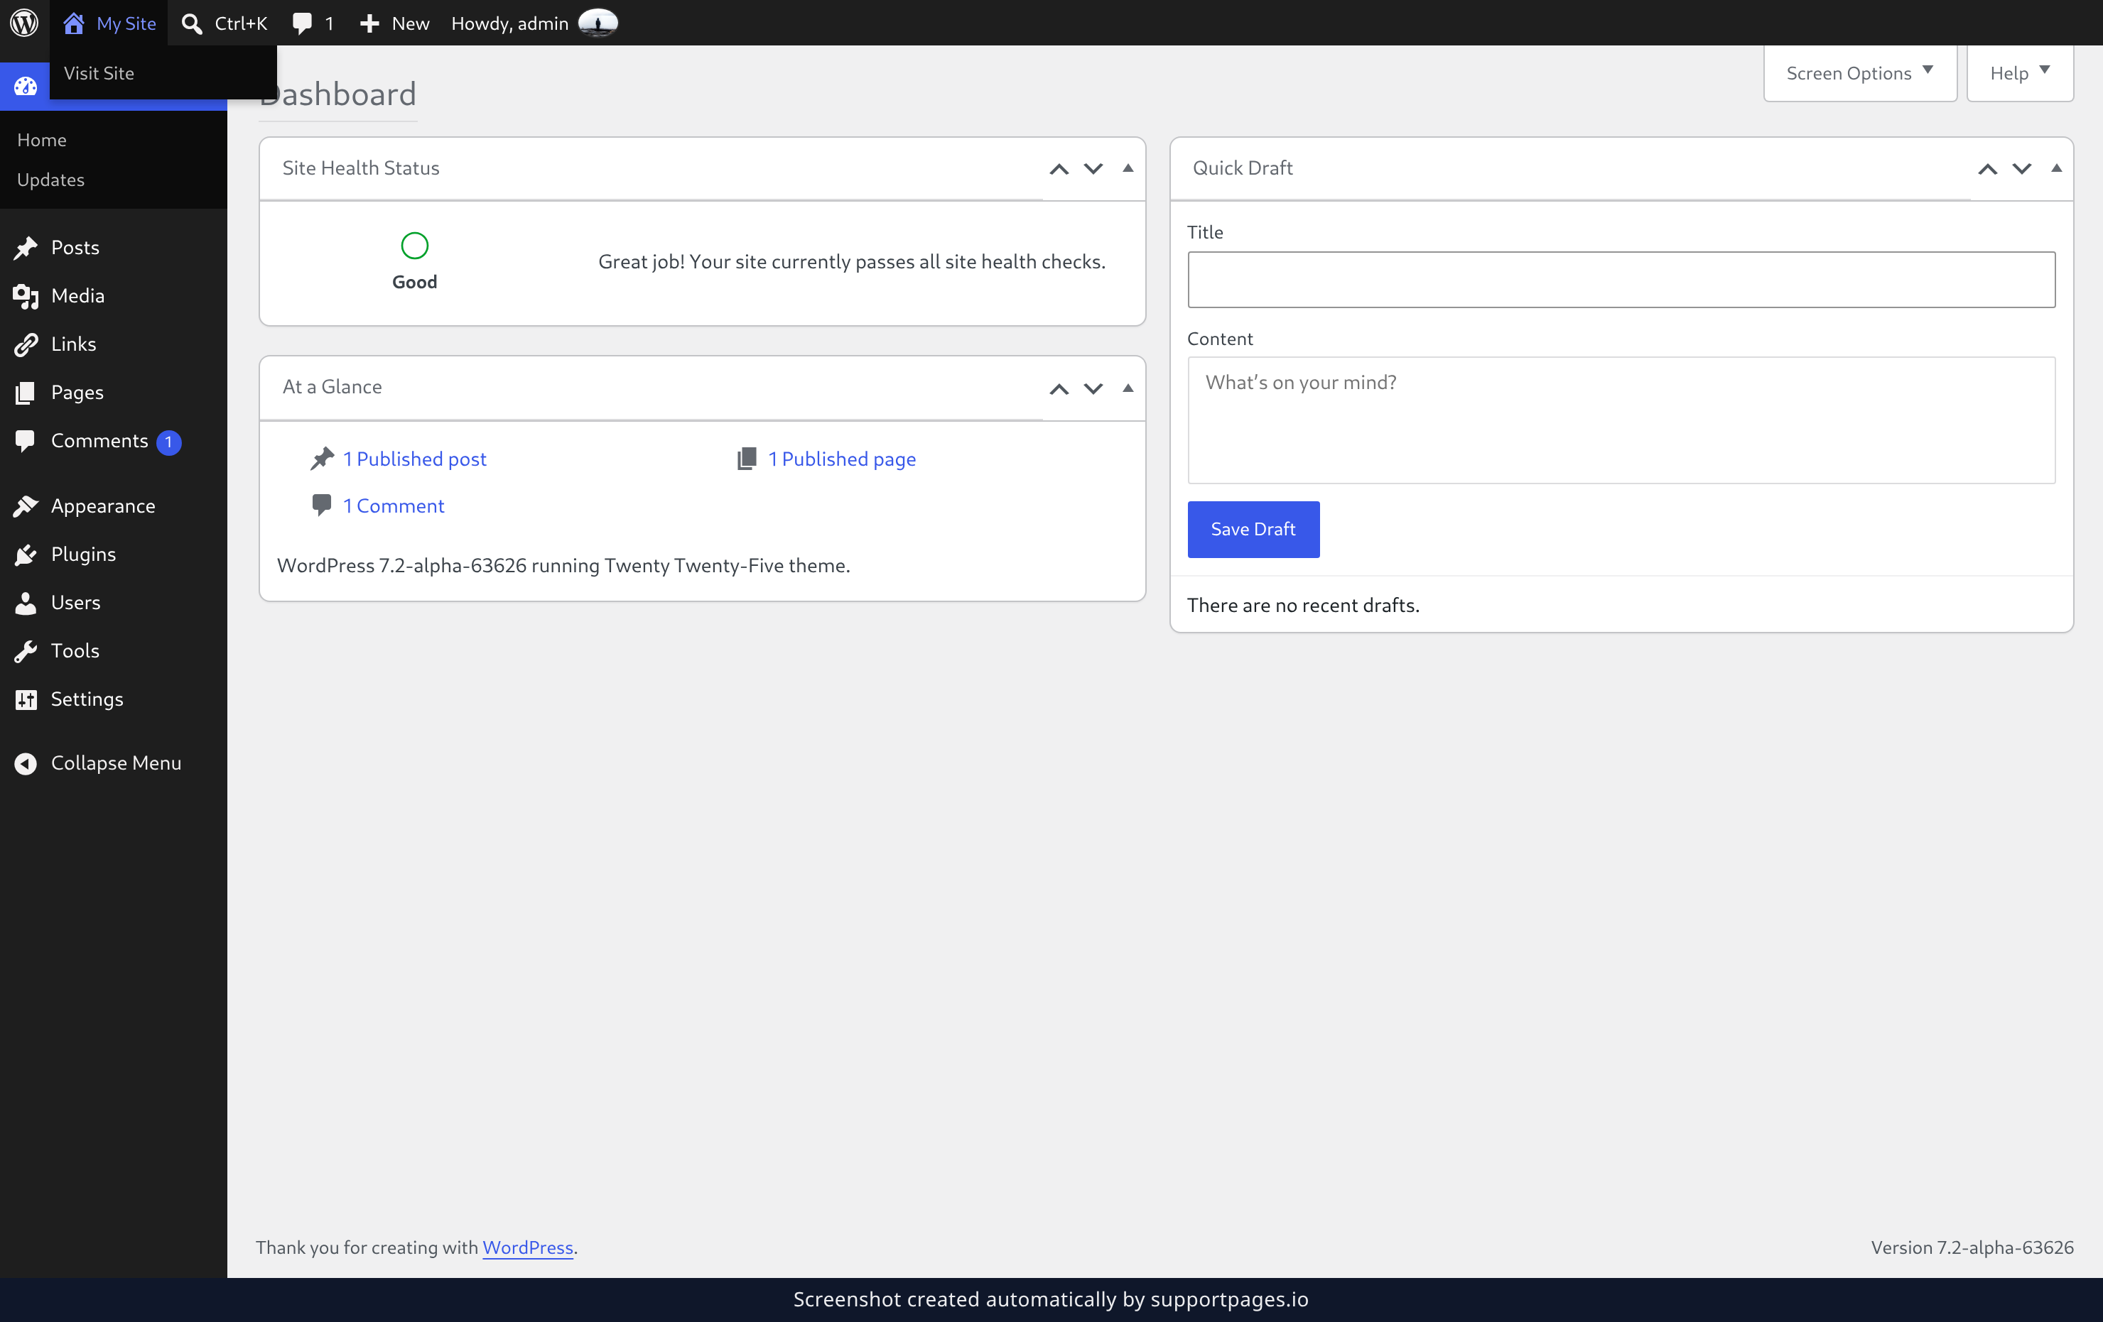Click the Collapse Menu arrow icon
This screenshot has width=2103, height=1322.
pyautogui.click(x=26, y=763)
